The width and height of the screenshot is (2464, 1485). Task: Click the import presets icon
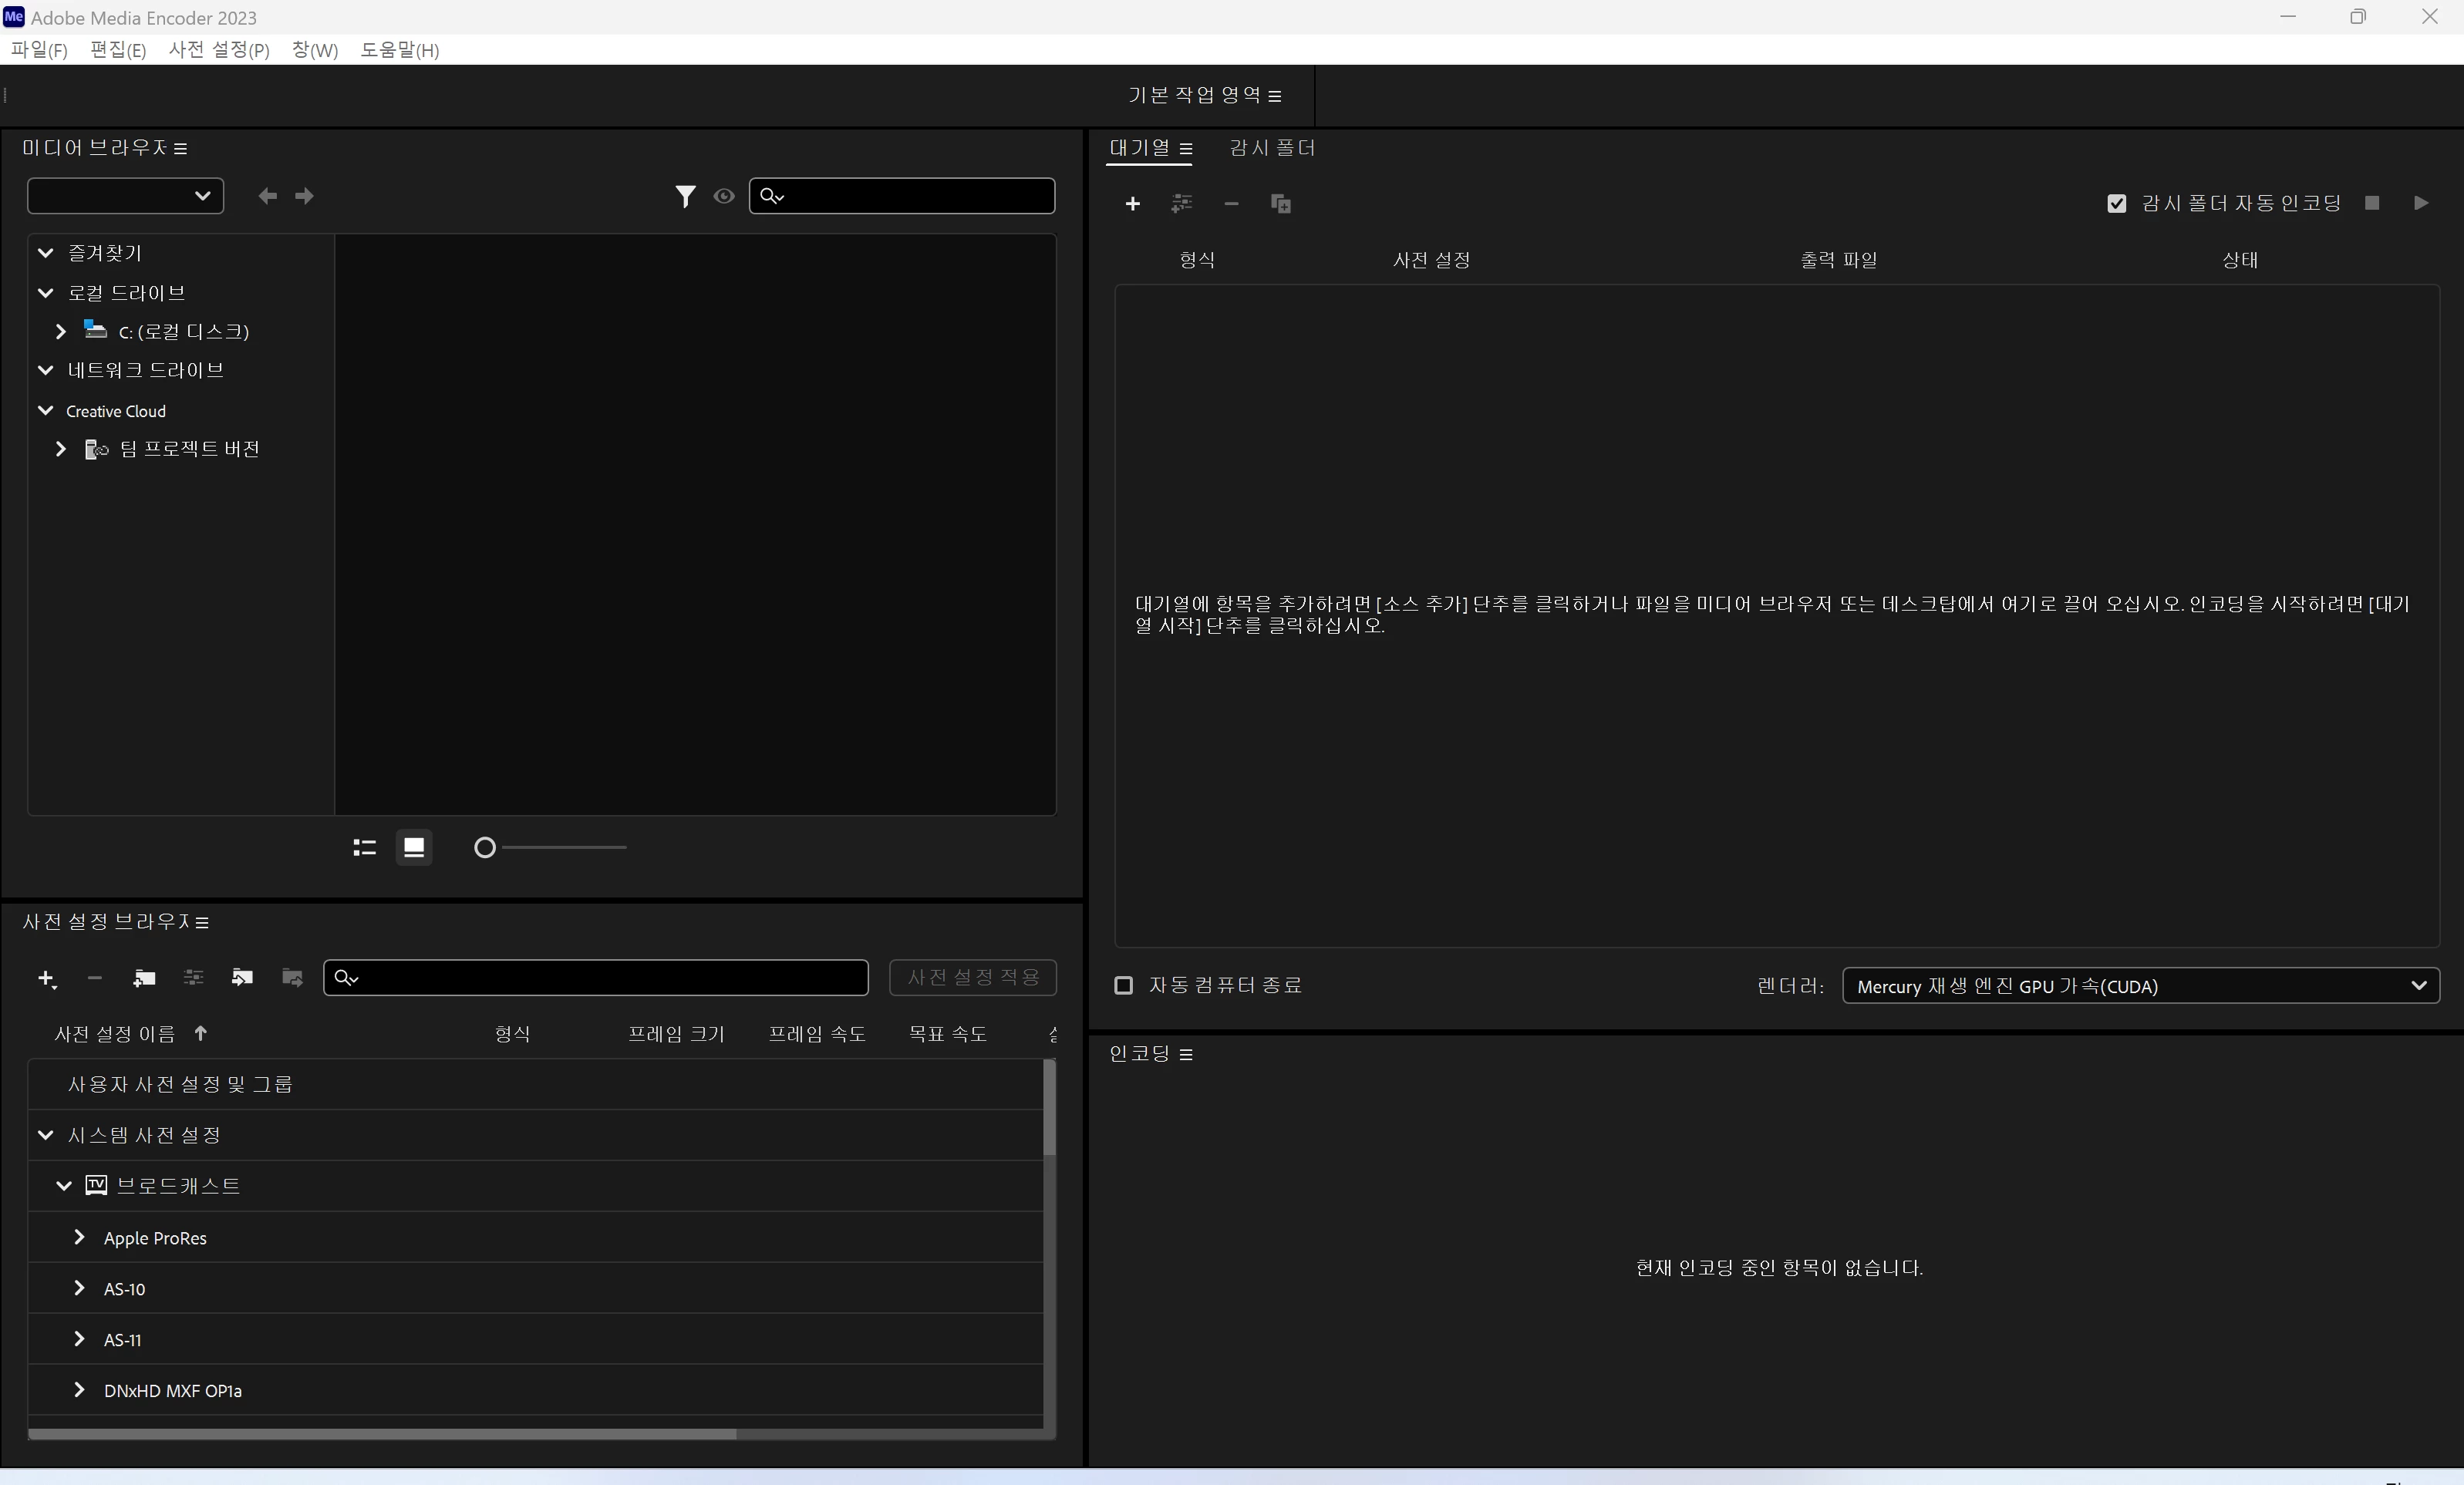point(242,978)
